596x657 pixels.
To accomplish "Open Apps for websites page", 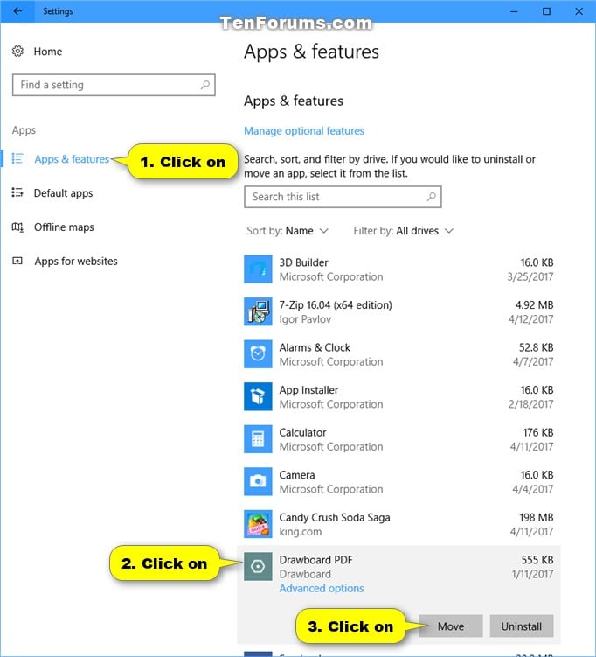I will click(x=76, y=261).
